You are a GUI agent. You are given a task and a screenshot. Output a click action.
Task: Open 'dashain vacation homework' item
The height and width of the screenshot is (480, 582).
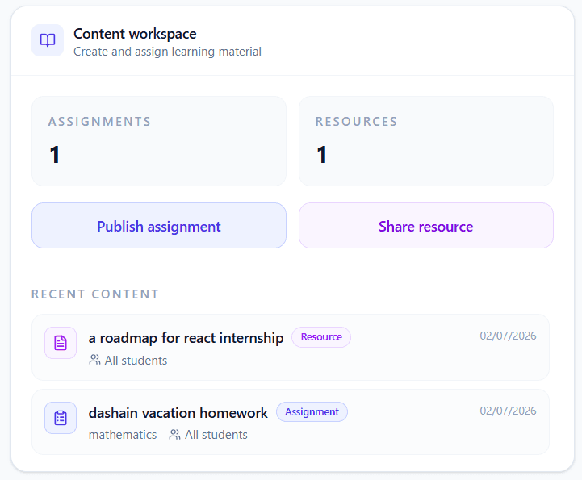(x=291, y=422)
